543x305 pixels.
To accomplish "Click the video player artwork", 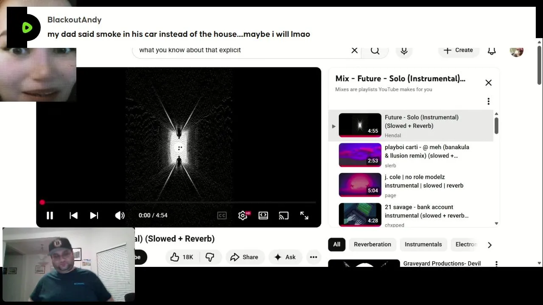I will pyautogui.click(x=179, y=136).
